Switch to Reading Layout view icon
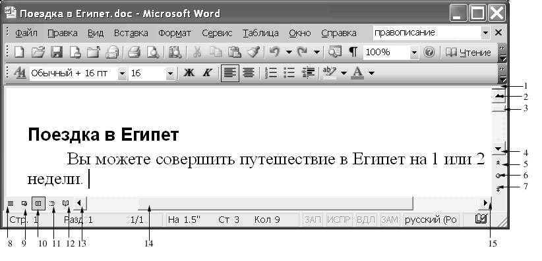This screenshot has width=542, height=261. [66, 203]
